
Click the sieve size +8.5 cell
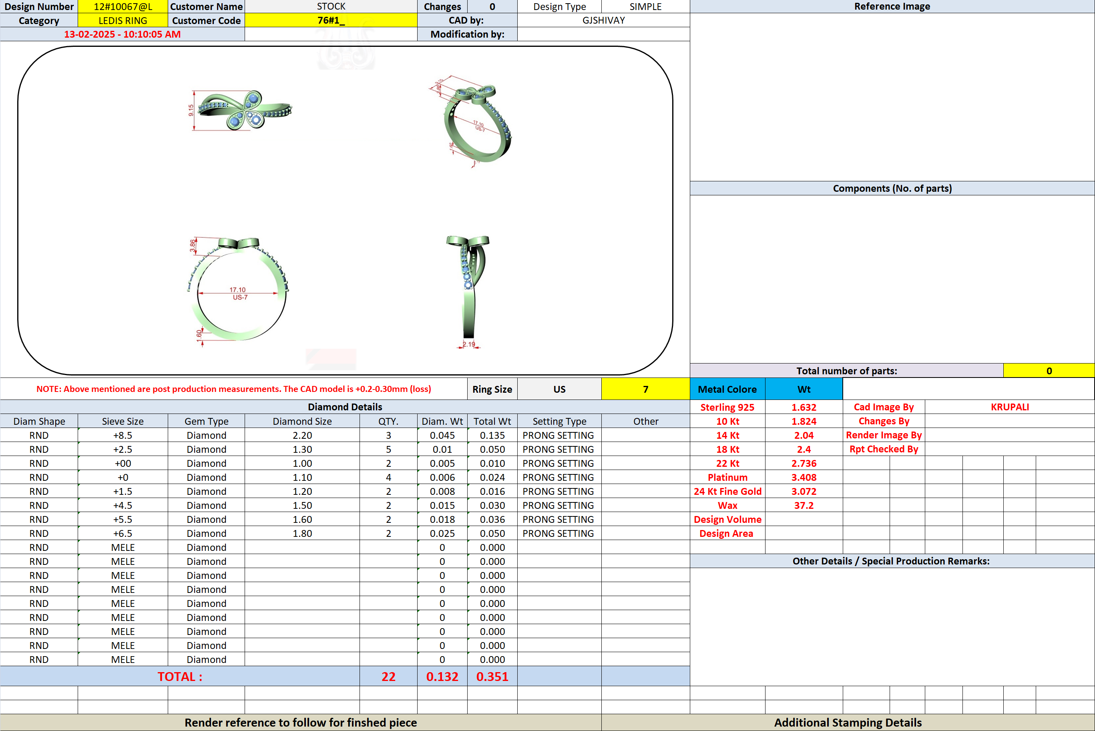(x=123, y=435)
